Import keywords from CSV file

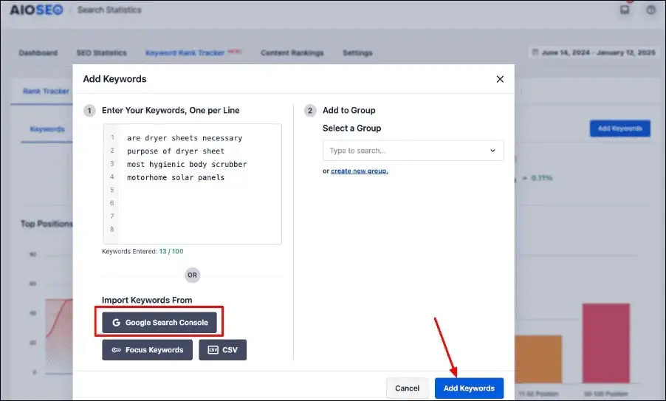[222, 349]
